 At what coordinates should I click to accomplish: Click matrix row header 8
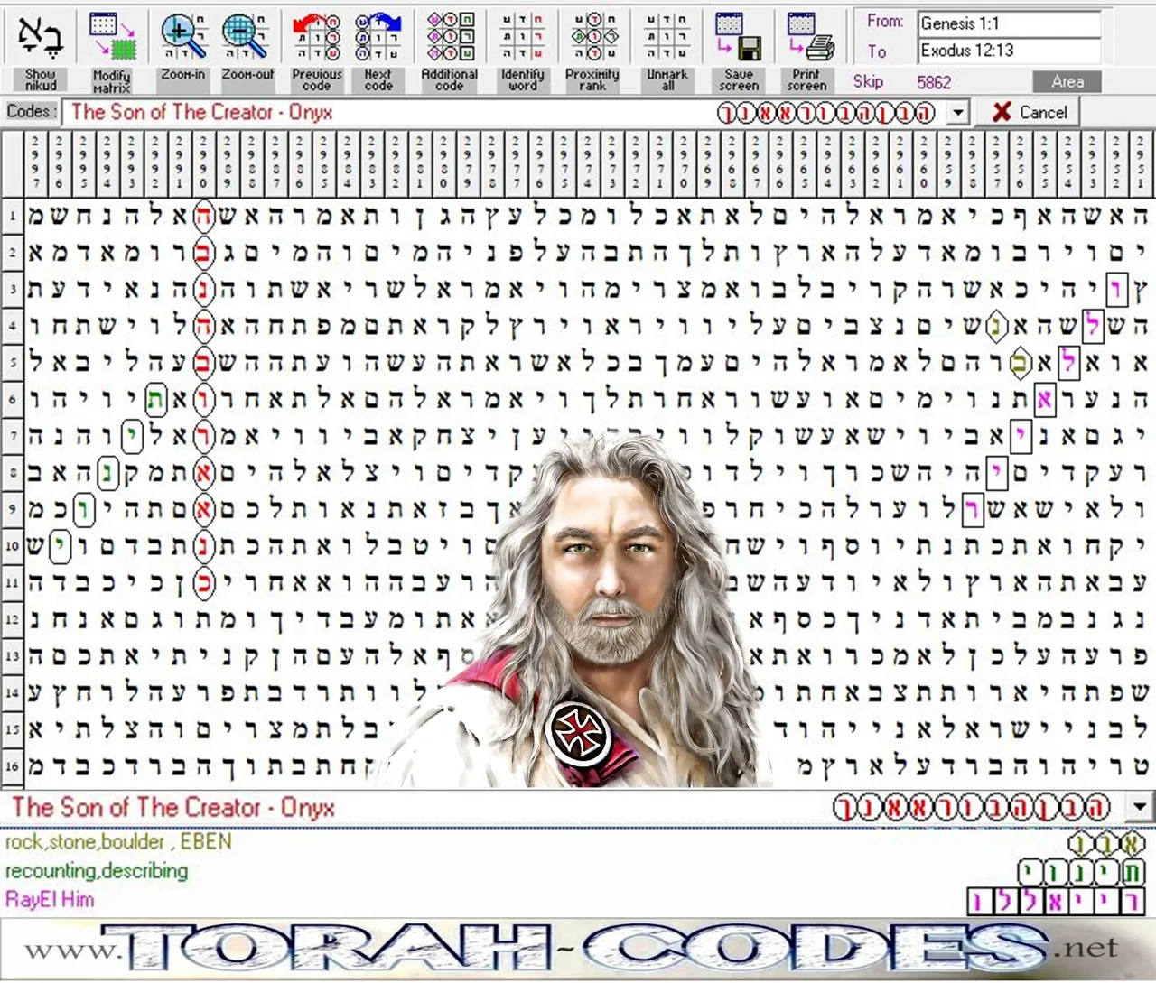(13, 472)
